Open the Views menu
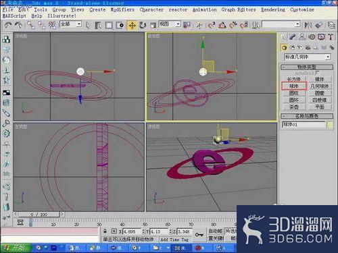The width and height of the screenshot is (338, 253). click(78, 9)
